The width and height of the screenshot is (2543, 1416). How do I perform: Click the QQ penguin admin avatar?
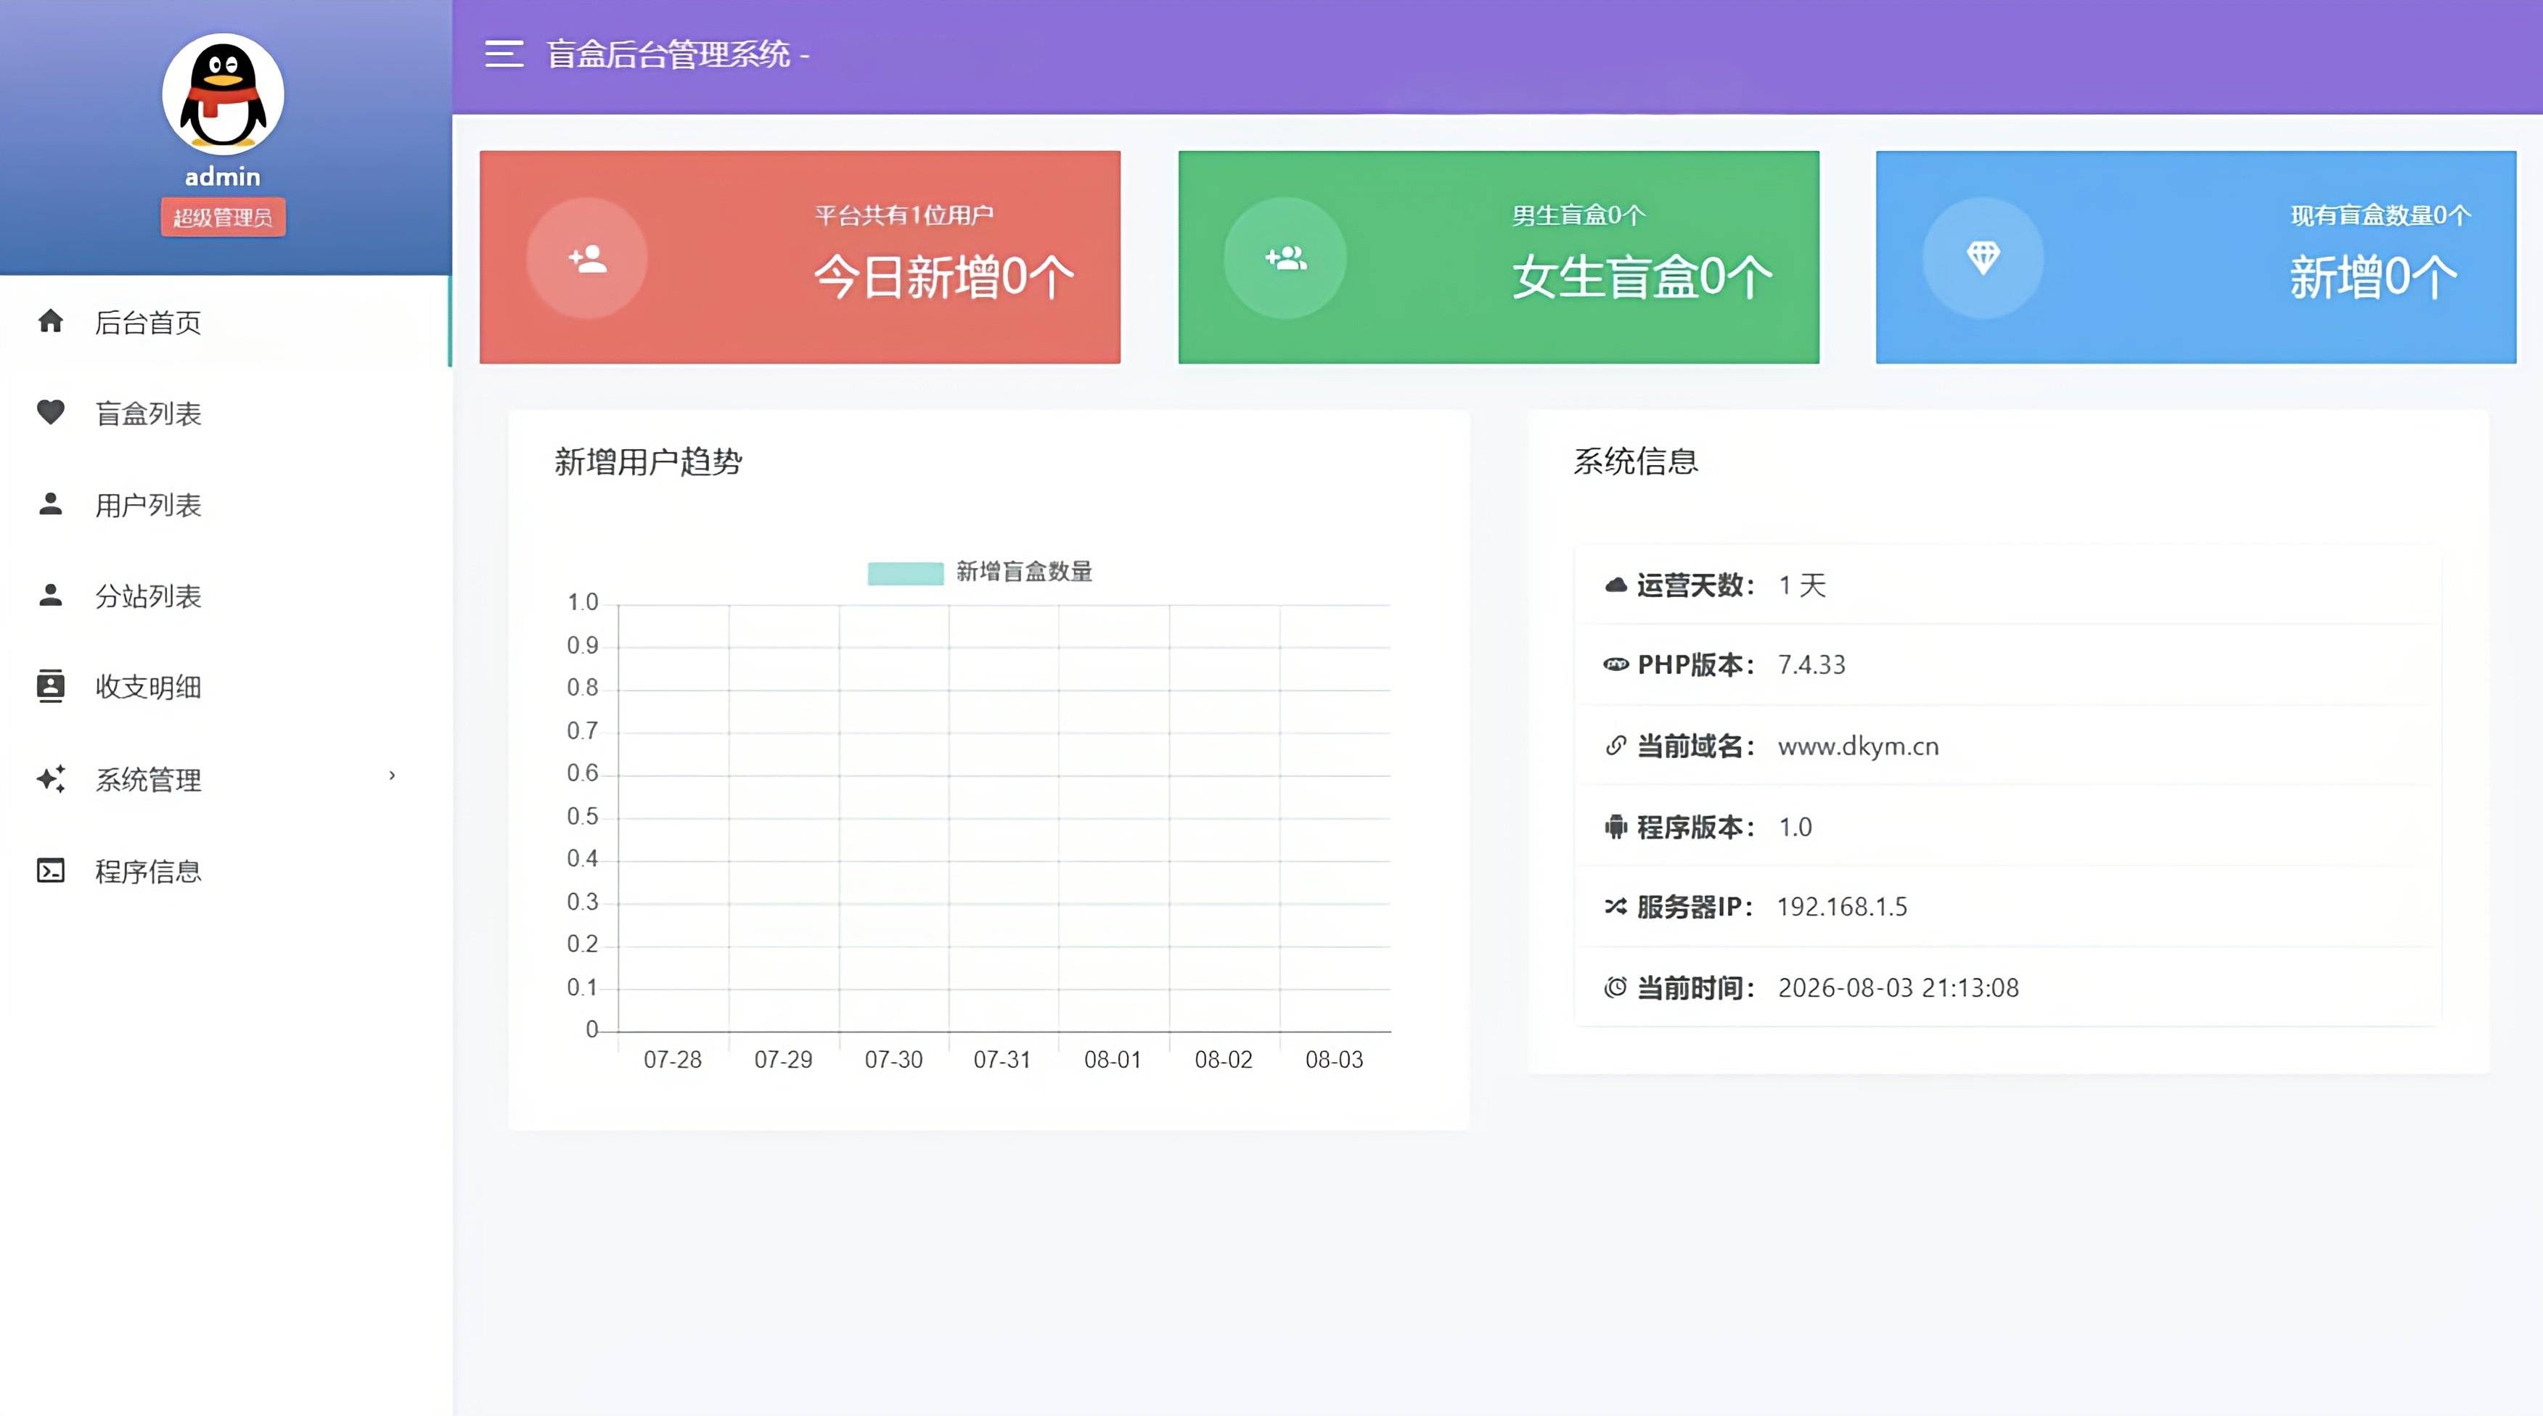(x=223, y=94)
